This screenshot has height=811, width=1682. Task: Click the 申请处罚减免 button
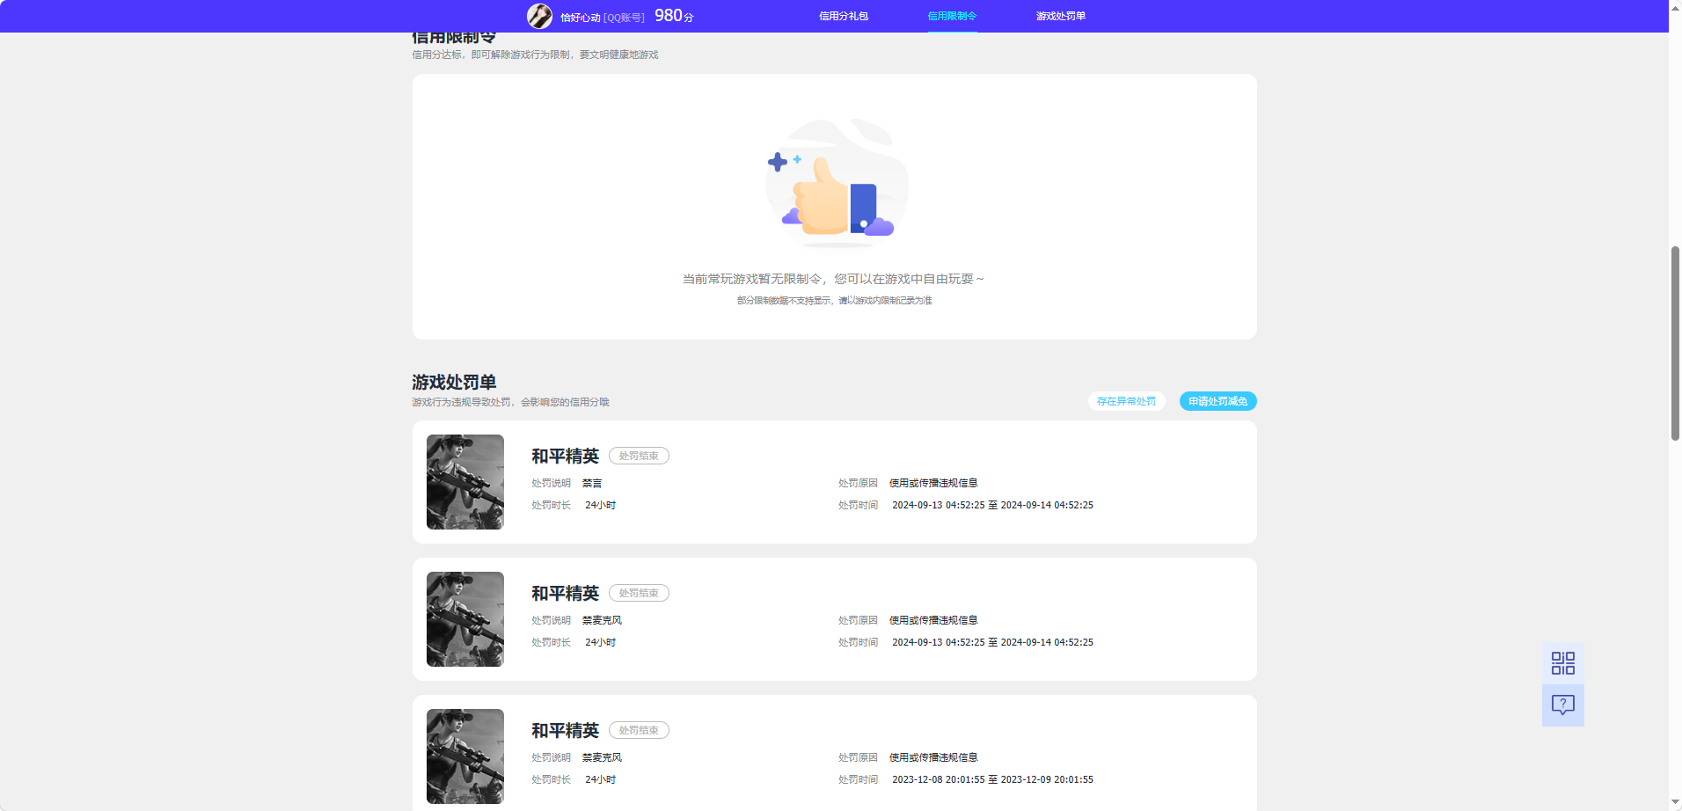1218,401
